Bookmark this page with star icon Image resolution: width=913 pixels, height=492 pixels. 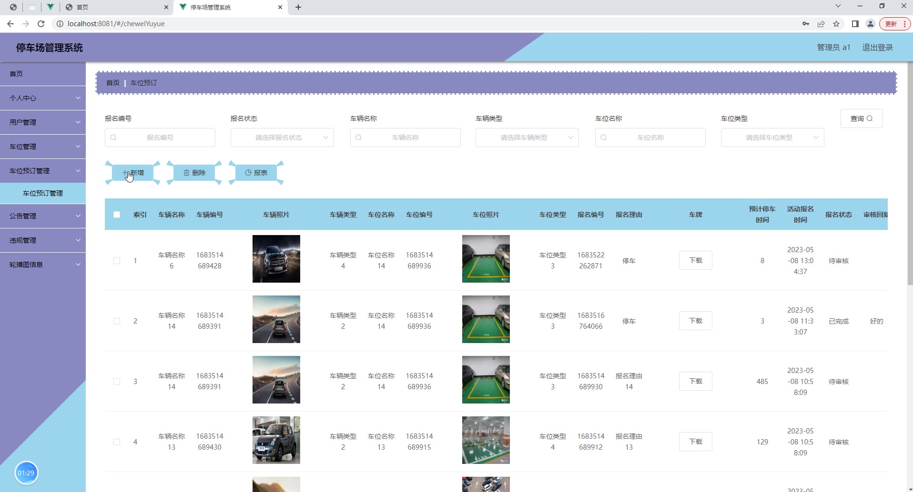[836, 24]
